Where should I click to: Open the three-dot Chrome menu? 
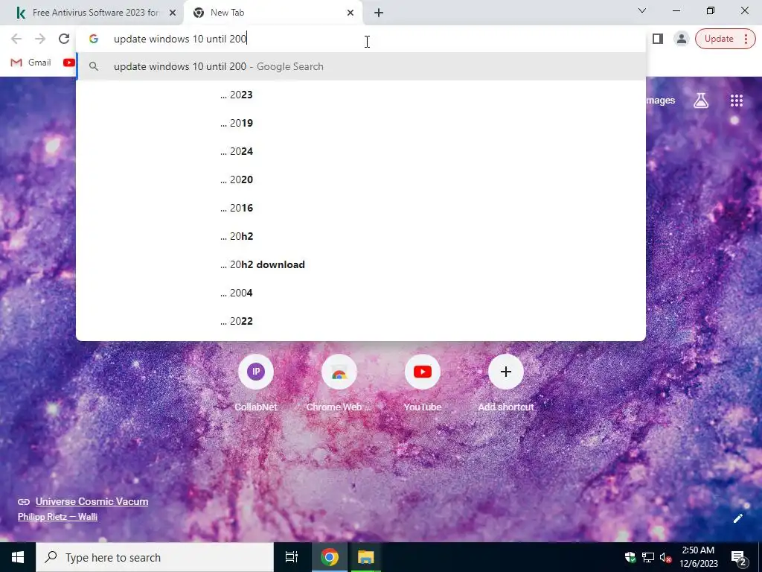pos(746,39)
